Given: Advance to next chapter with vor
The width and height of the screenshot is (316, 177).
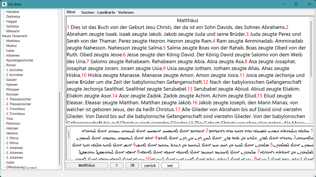Looking at the screenshot, I should click(x=170, y=165).
